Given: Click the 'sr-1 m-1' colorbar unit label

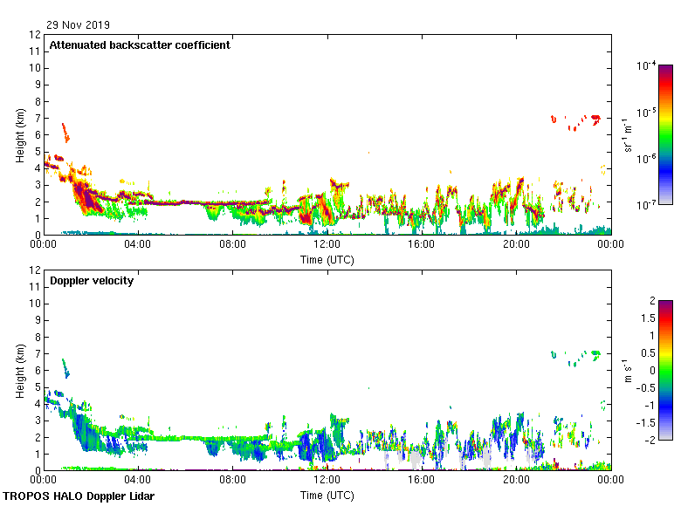Looking at the screenshot, I should click(627, 134).
